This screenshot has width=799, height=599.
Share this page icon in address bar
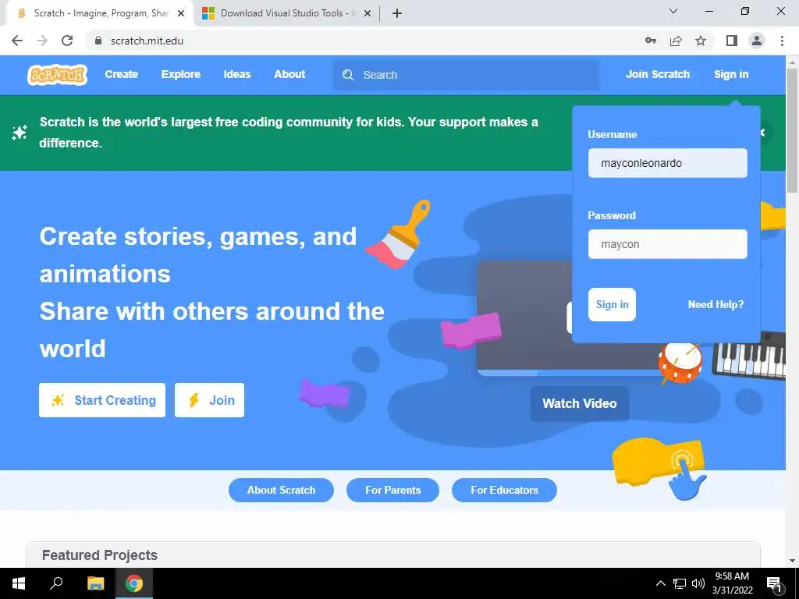click(676, 41)
